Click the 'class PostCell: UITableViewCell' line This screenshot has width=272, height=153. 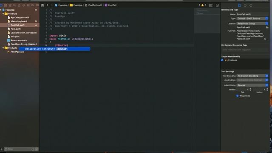[x=71, y=39]
